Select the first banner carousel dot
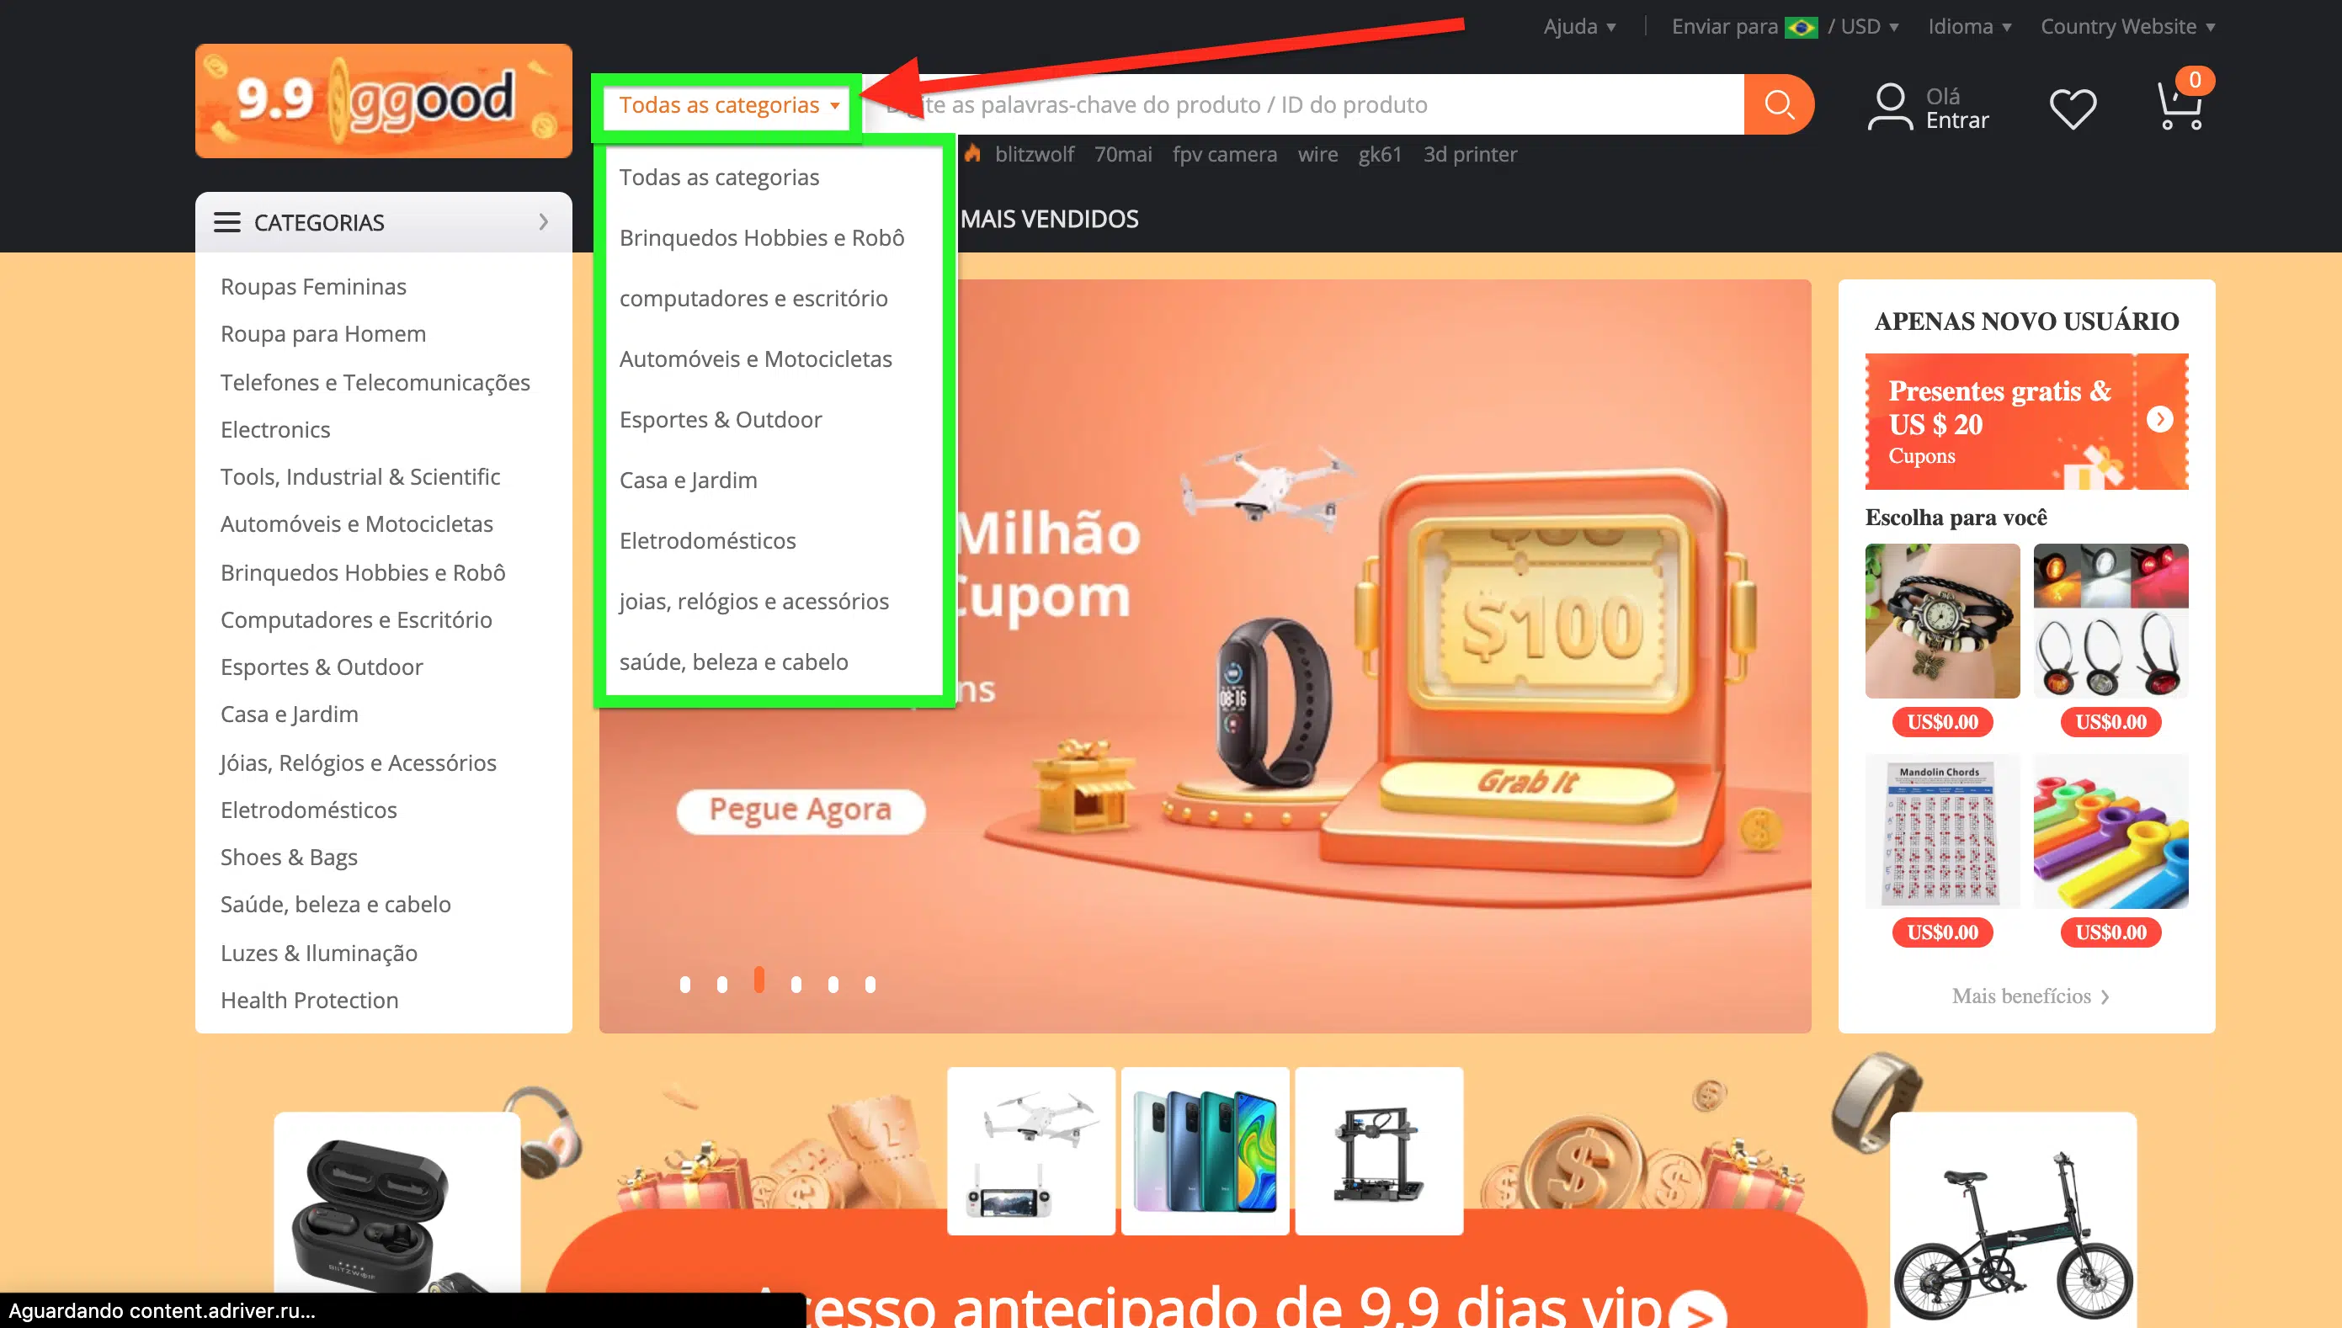 click(684, 985)
